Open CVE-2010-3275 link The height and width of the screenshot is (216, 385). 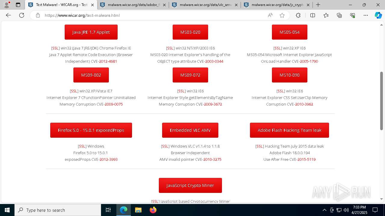(x=212, y=159)
